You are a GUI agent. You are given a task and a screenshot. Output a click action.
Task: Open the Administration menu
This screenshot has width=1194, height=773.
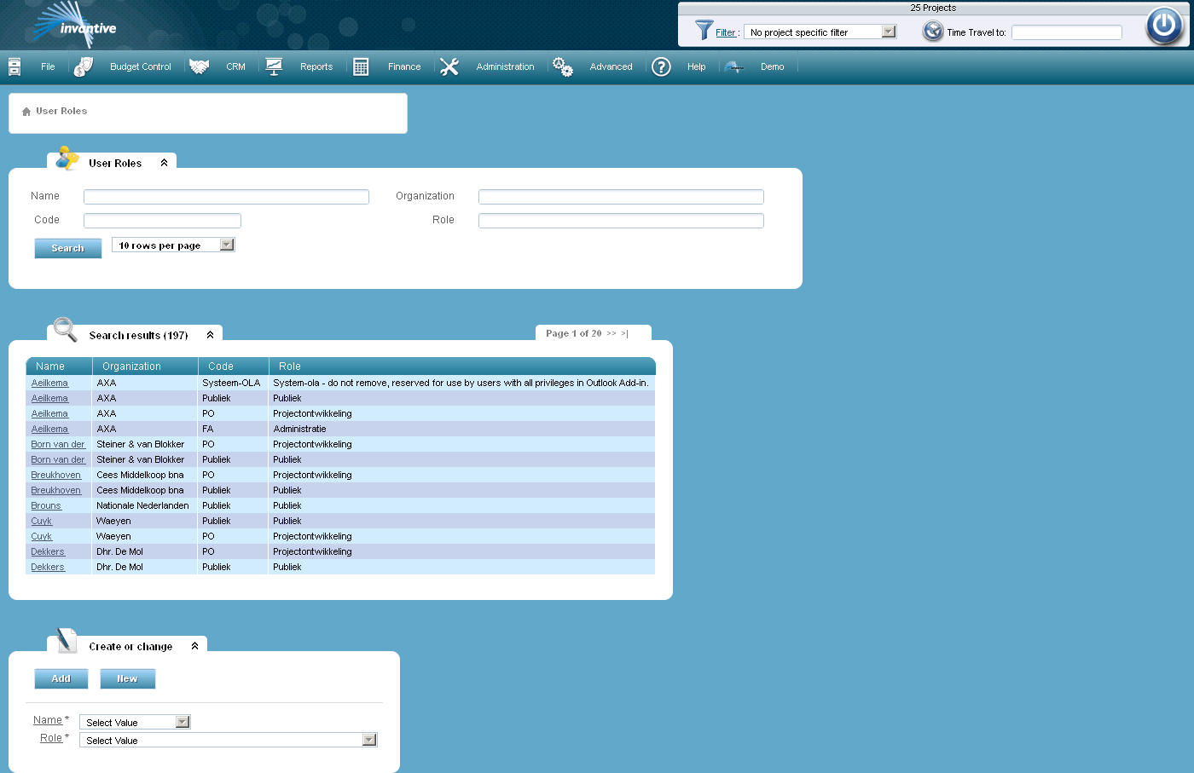[506, 66]
